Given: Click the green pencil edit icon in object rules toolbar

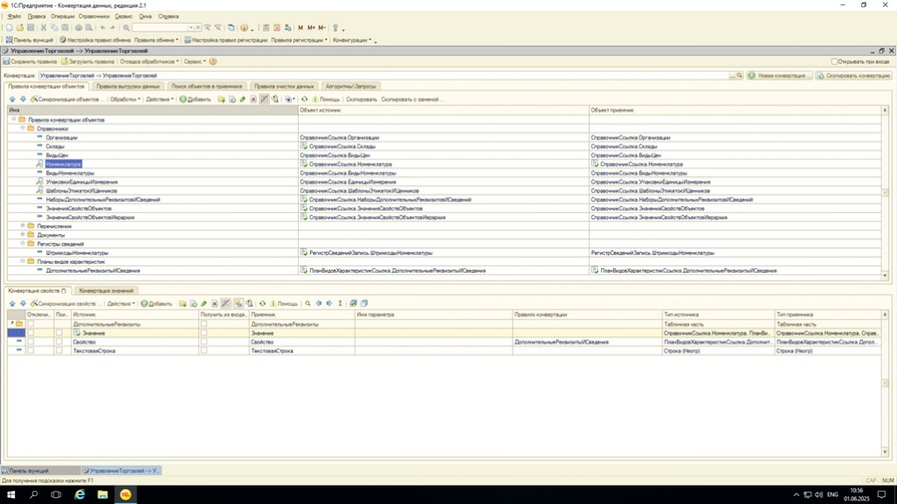Looking at the screenshot, I should point(243,99).
